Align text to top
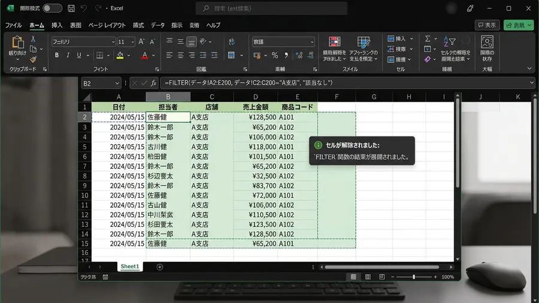The image size is (539, 303). click(169, 41)
